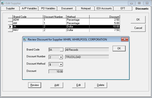This screenshot has width=152, height=98.
Task: Click the Percentage method cell for AM
Action: [78, 23]
